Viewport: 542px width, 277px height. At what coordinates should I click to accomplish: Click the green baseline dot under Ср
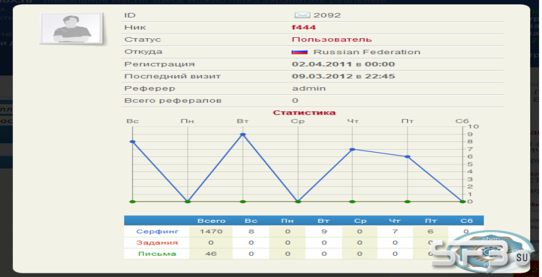298,201
